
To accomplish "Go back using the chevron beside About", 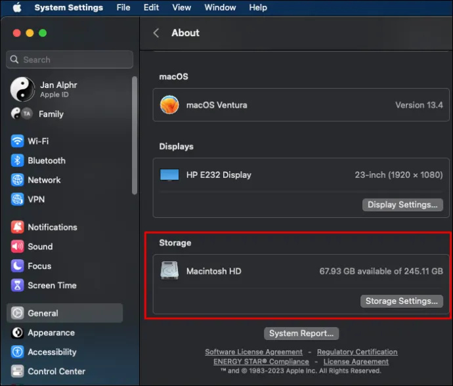I will pos(156,33).
